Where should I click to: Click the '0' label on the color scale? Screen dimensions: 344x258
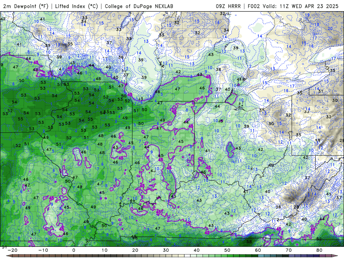(x=74, y=250)
